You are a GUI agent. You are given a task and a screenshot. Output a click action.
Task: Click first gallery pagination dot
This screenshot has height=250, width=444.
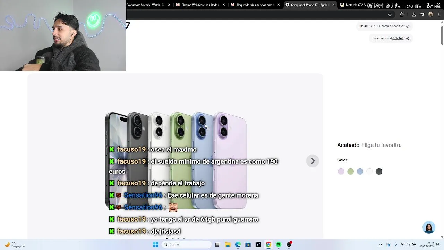tap(167, 239)
